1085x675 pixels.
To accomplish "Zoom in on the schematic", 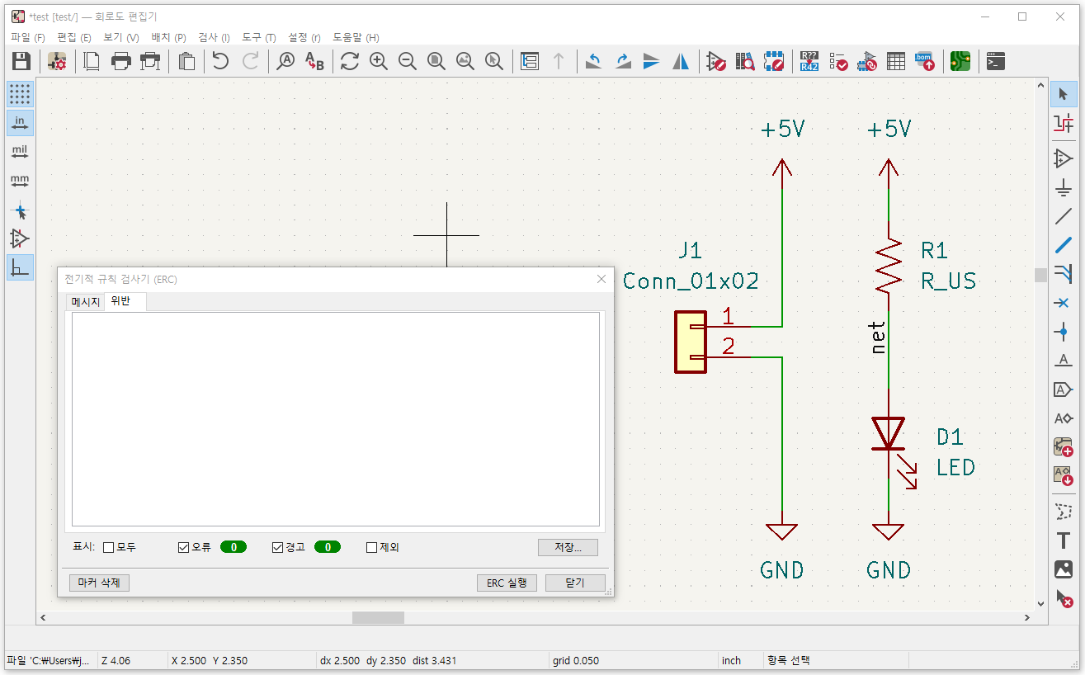I will (x=379, y=61).
